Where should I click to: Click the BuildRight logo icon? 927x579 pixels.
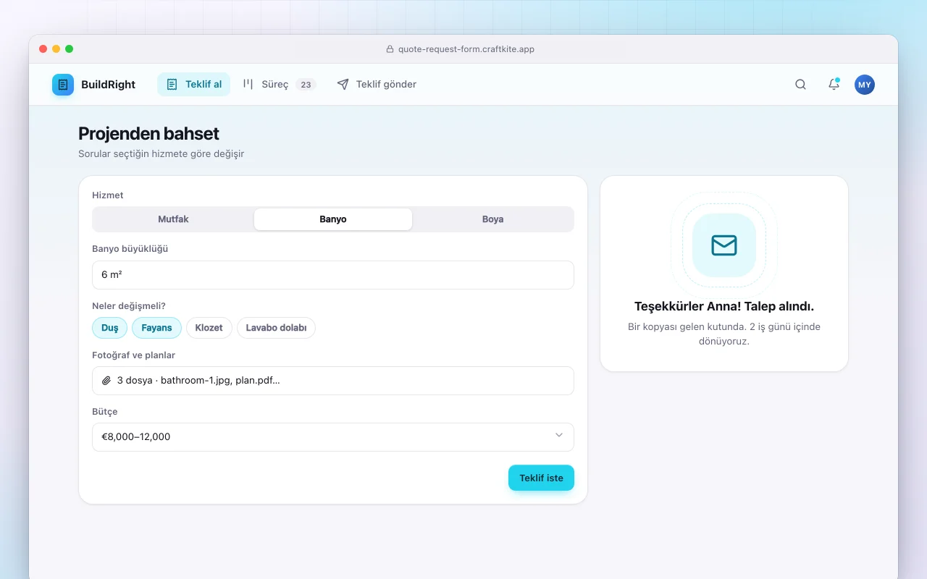point(63,85)
